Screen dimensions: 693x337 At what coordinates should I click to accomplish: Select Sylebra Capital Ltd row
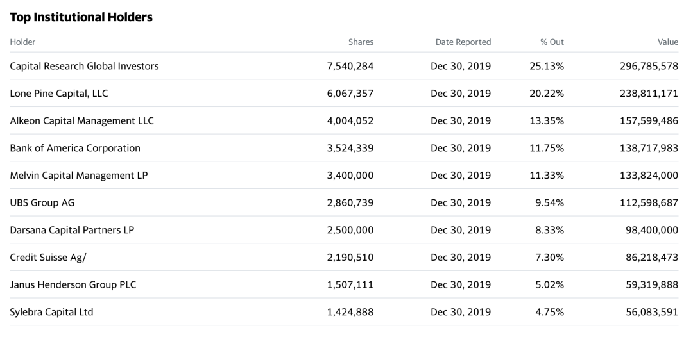click(x=51, y=312)
